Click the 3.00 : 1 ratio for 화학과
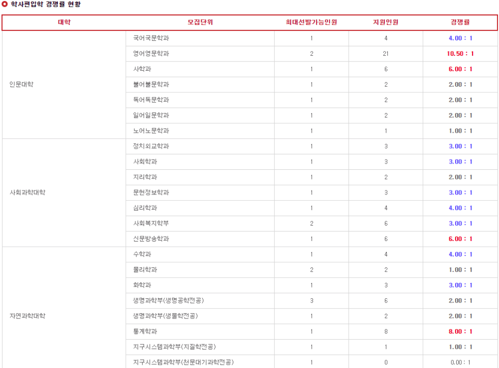 click(460, 285)
